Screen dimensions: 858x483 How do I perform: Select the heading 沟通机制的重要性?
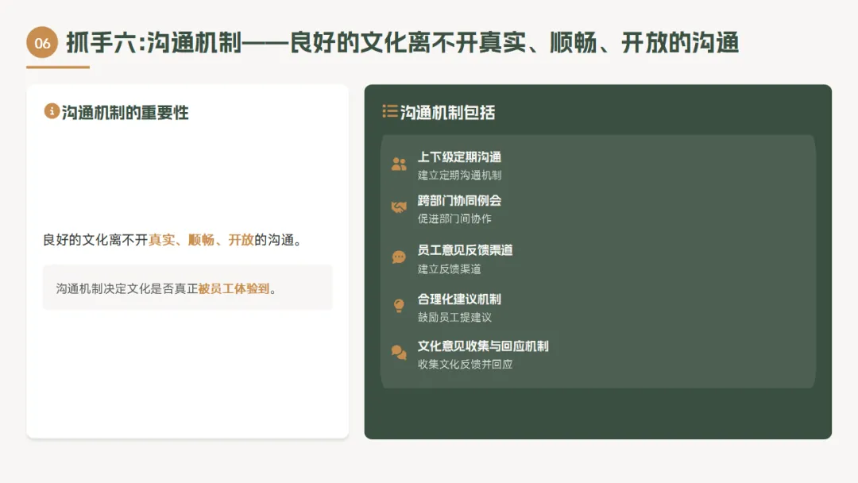pyautogui.click(x=125, y=113)
